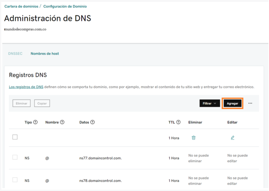The height and width of the screenshot is (191, 269).
Task: Click the @ name in the ns78 row
Action: [x=47, y=181]
